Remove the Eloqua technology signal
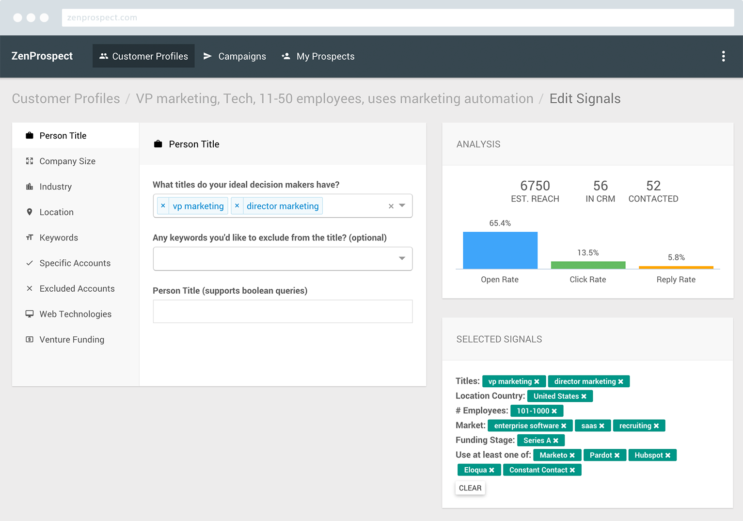 [x=492, y=470]
